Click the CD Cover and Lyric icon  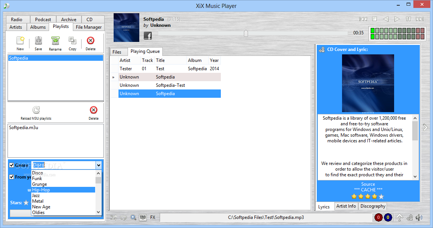[322, 50]
